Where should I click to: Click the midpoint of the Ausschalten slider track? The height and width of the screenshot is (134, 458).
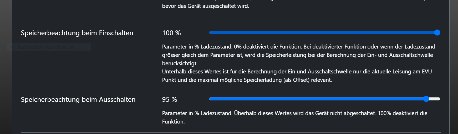(324, 99)
